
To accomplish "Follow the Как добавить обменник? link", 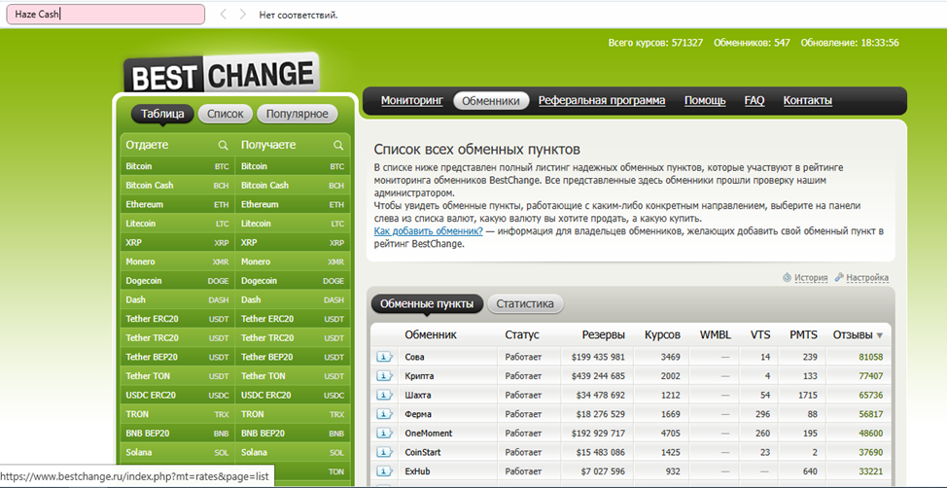I will [428, 231].
